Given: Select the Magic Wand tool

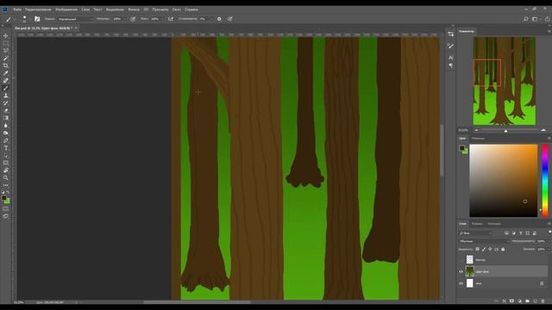Looking at the screenshot, I should coord(6,58).
